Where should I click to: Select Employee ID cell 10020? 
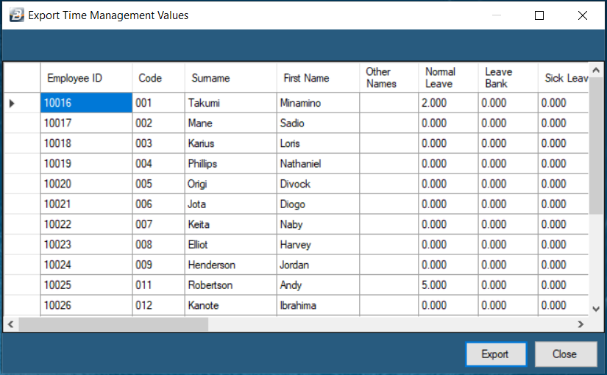[86, 184]
